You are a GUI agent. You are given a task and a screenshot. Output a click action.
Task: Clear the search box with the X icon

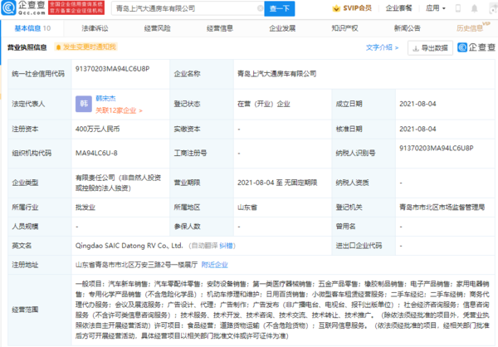coord(260,8)
